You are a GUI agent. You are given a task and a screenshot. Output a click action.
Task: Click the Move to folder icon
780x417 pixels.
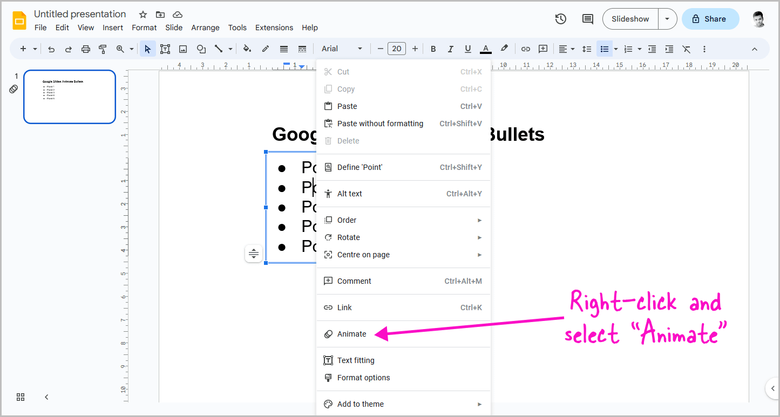click(160, 15)
